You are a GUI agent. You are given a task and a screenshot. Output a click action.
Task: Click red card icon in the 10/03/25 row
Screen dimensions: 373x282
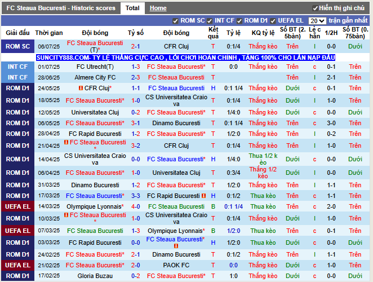66,215
